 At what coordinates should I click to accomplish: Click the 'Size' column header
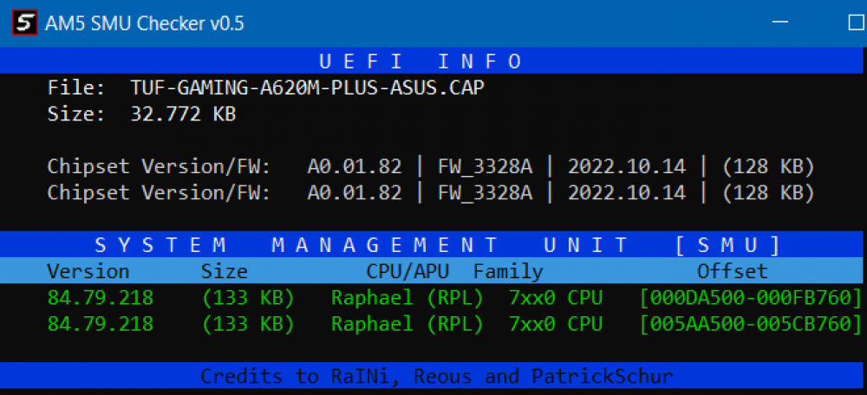click(225, 271)
